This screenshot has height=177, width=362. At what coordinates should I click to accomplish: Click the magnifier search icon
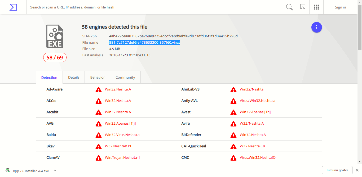(289, 7)
